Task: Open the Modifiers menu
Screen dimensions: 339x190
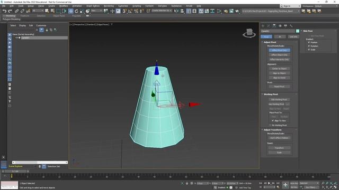Action: 64,6
